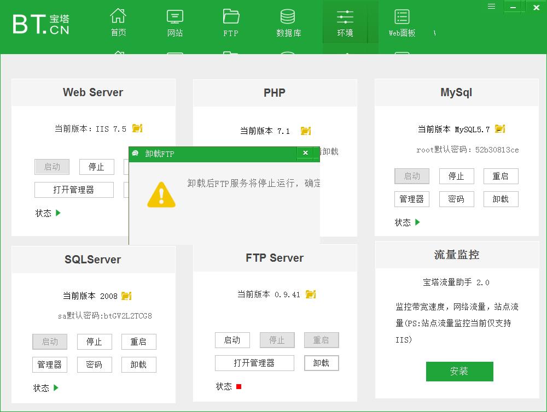Open the hamburger menu icon in title bar

click(492, 6)
